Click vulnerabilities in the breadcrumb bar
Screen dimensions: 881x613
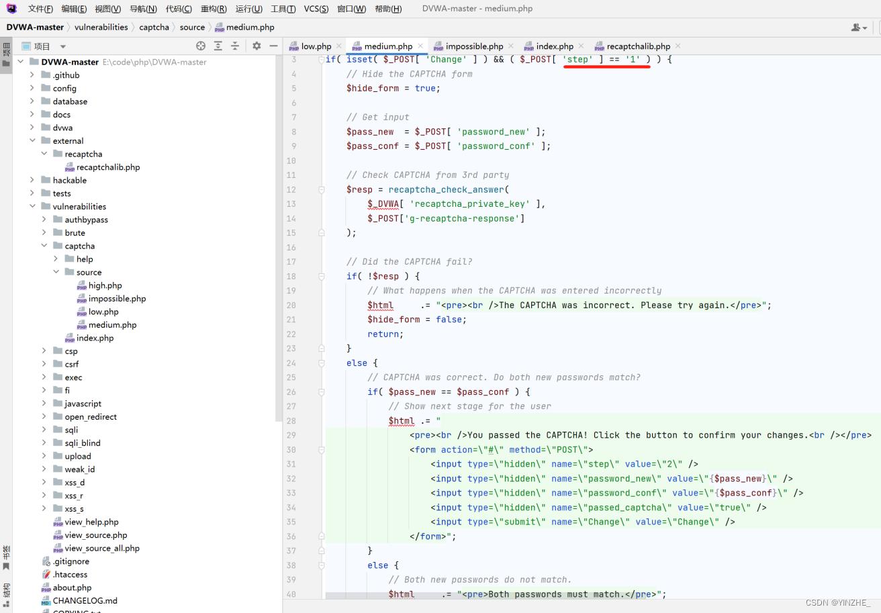[101, 28]
